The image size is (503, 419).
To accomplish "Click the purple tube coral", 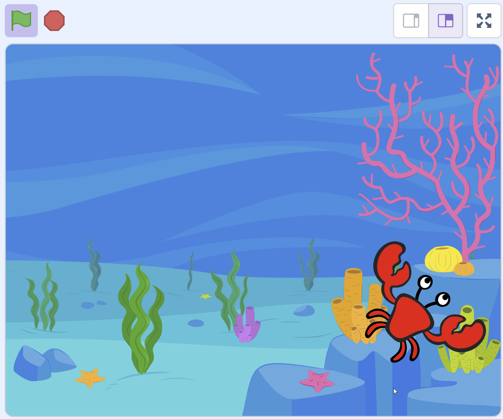I will 247,325.
